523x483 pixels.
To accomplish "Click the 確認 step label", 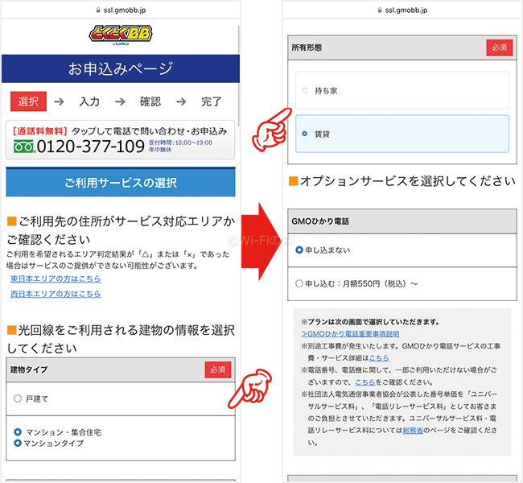I will coord(150,101).
